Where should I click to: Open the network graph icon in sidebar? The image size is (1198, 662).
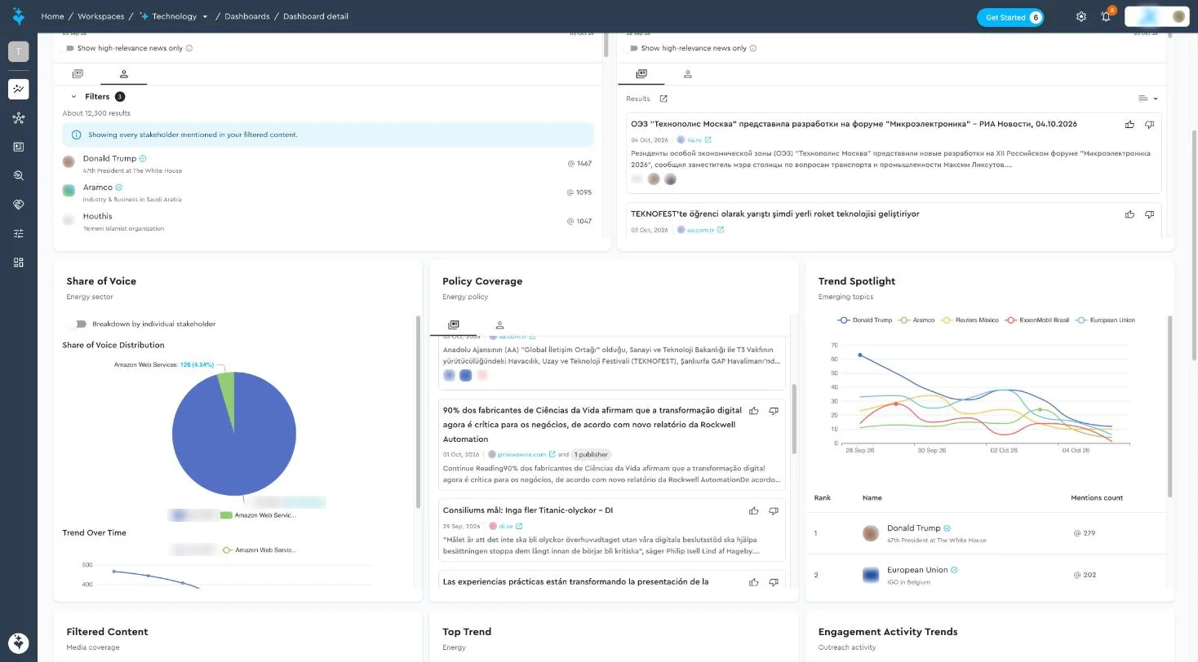click(x=18, y=118)
